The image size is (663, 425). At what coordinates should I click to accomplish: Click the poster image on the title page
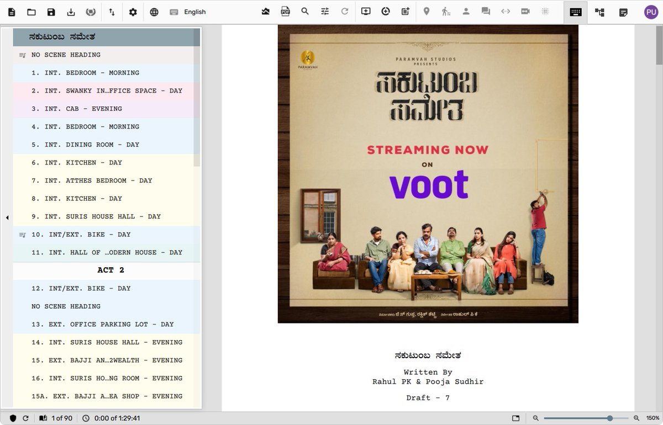[428, 173]
